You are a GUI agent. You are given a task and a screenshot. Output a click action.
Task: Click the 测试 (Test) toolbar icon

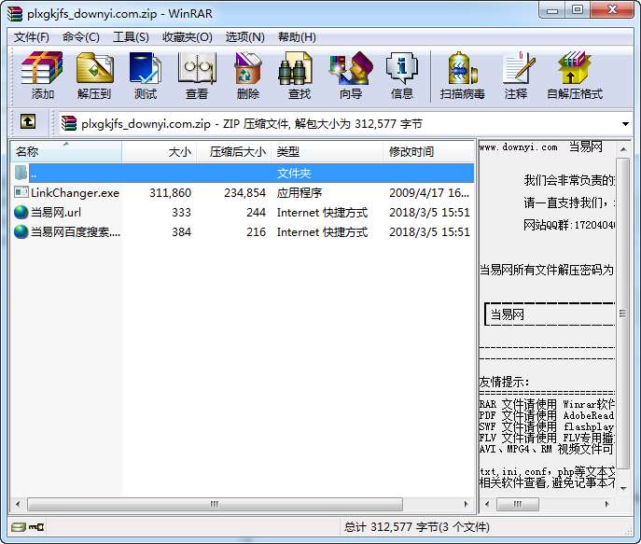pyautogui.click(x=146, y=76)
